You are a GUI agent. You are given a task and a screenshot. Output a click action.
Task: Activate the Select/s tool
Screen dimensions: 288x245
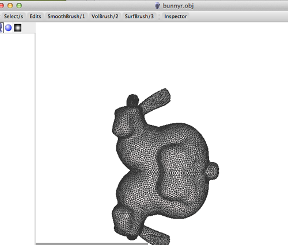(x=13, y=17)
